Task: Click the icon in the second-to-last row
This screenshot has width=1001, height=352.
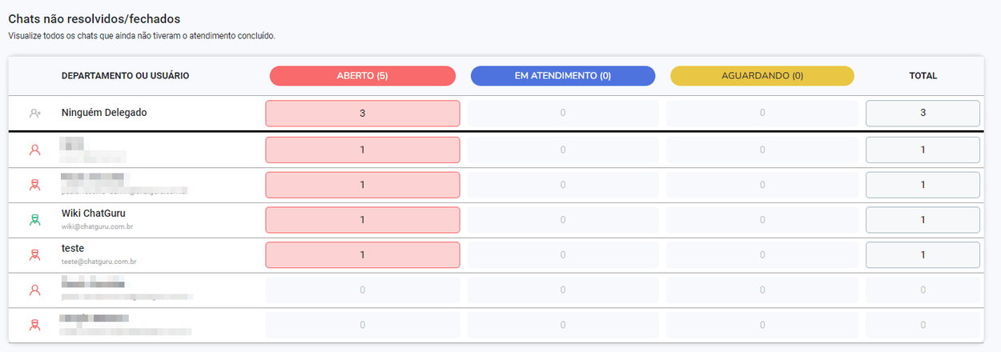Action: click(x=34, y=290)
